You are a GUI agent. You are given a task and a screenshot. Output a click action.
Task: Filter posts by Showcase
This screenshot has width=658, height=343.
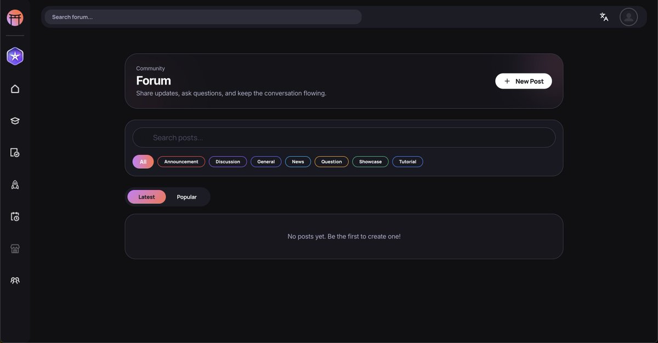pyautogui.click(x=370, y=162)
